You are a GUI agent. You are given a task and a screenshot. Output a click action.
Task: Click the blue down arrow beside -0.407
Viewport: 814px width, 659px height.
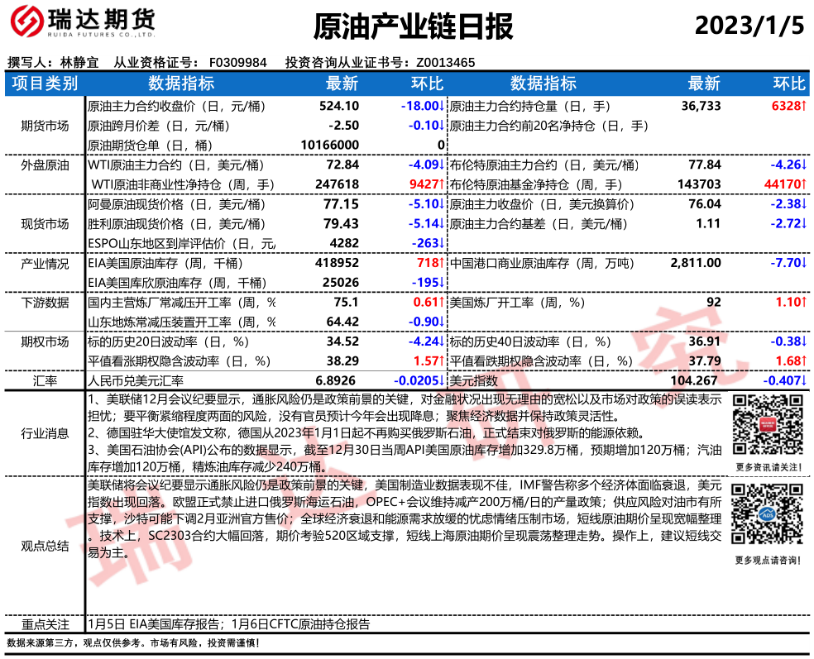click(802, 381)
